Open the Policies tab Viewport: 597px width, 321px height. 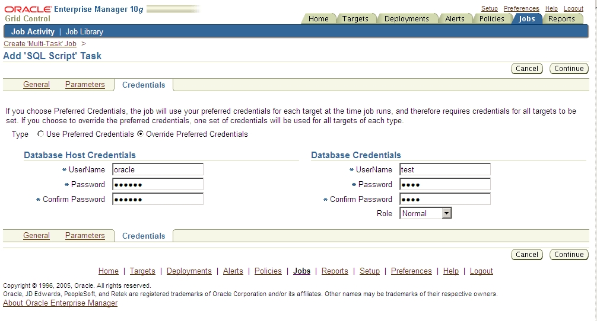[x=491, y=18]
